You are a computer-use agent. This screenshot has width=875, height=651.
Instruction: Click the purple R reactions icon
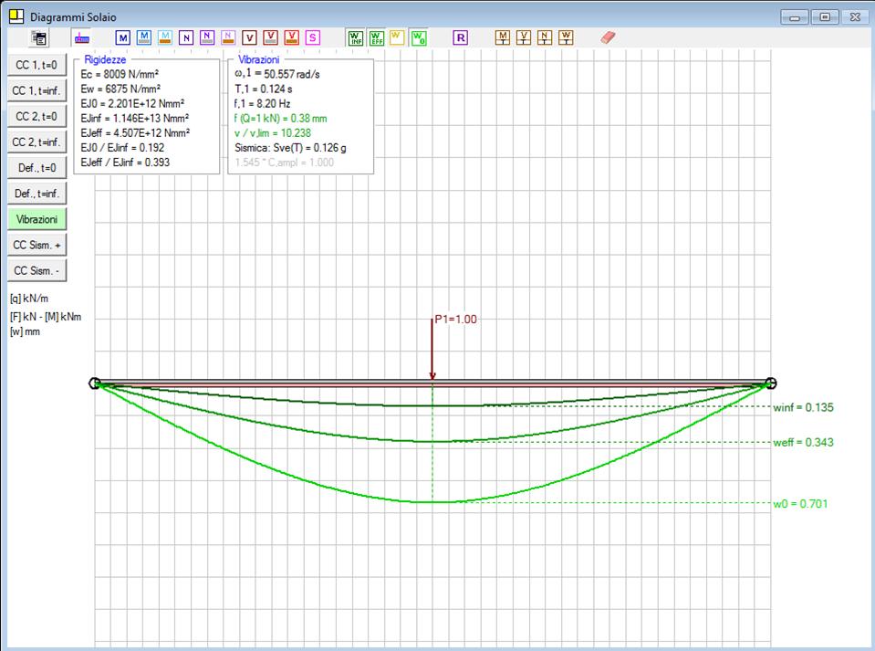pos(461,37)
